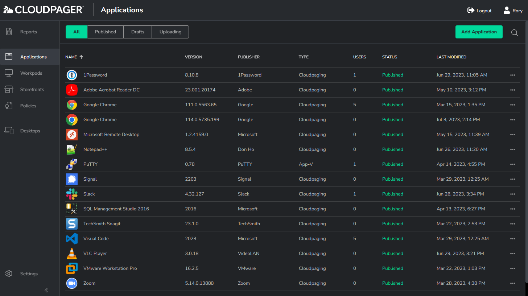Image resolution: width=528 pixels, height=296 pixels.
Task: Click the SQL Management Studio 2016 name
Action: point(116,209)
